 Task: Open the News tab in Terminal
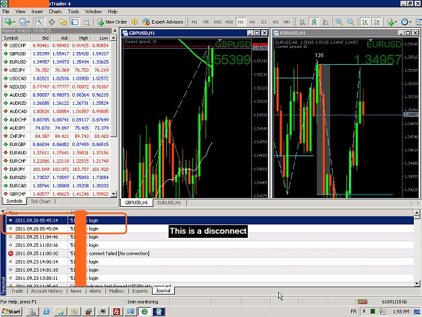[x=76, y=291]
